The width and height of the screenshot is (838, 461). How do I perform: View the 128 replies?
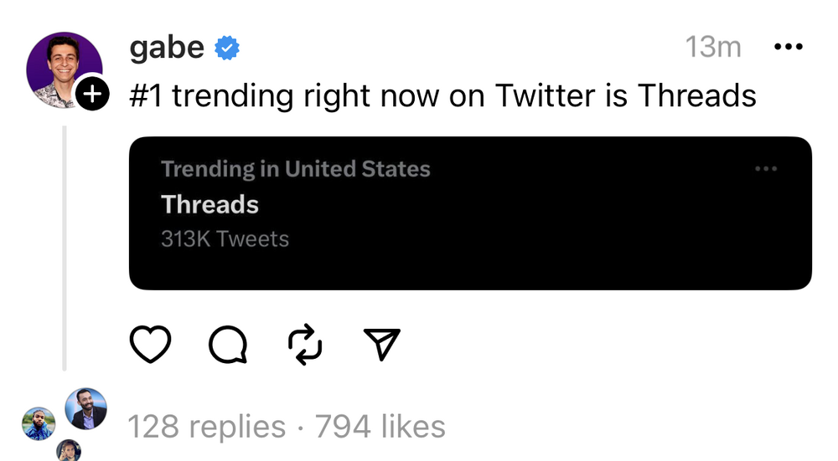point(206,428)
